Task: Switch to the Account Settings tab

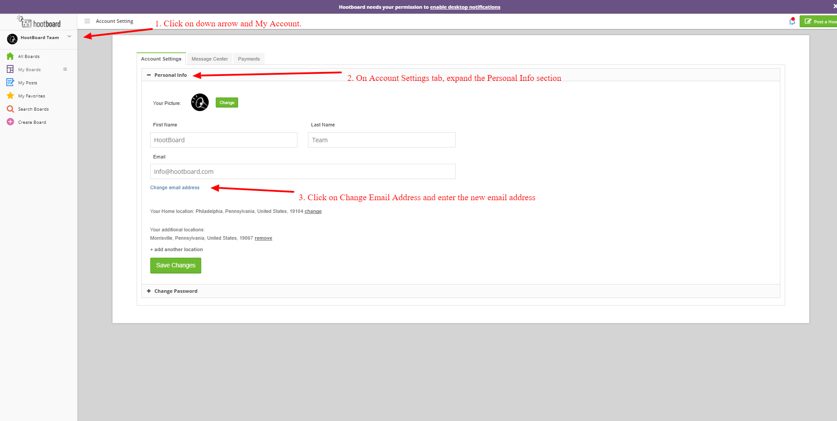Action: 161,59
